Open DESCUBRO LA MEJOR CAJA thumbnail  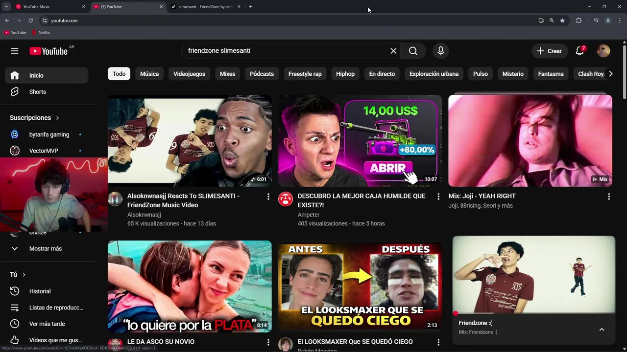360,141
